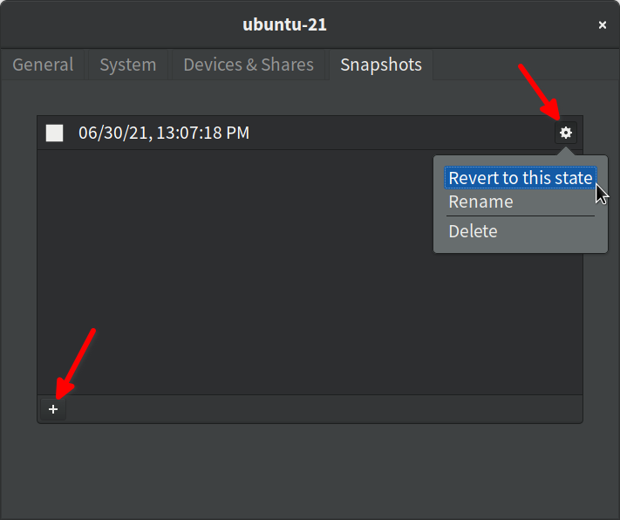Choose Delete in the snapshot menu
Viewport: 620px width, 520px height.
point(473,231)
